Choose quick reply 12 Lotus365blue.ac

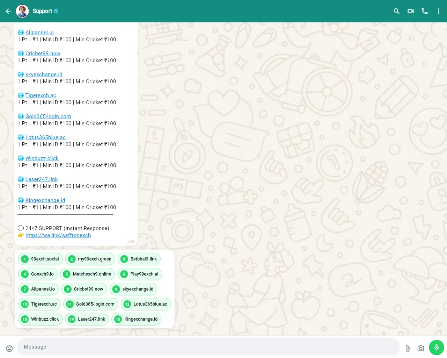coord(146,304)
